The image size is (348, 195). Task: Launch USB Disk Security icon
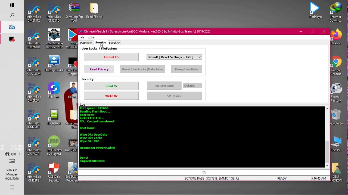click(54, 173)
